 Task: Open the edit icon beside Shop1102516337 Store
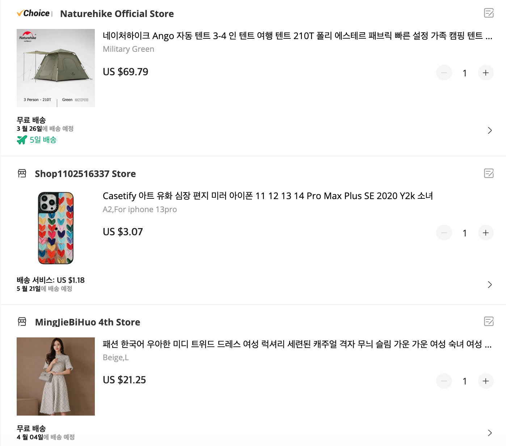click(x=489, y=174)
